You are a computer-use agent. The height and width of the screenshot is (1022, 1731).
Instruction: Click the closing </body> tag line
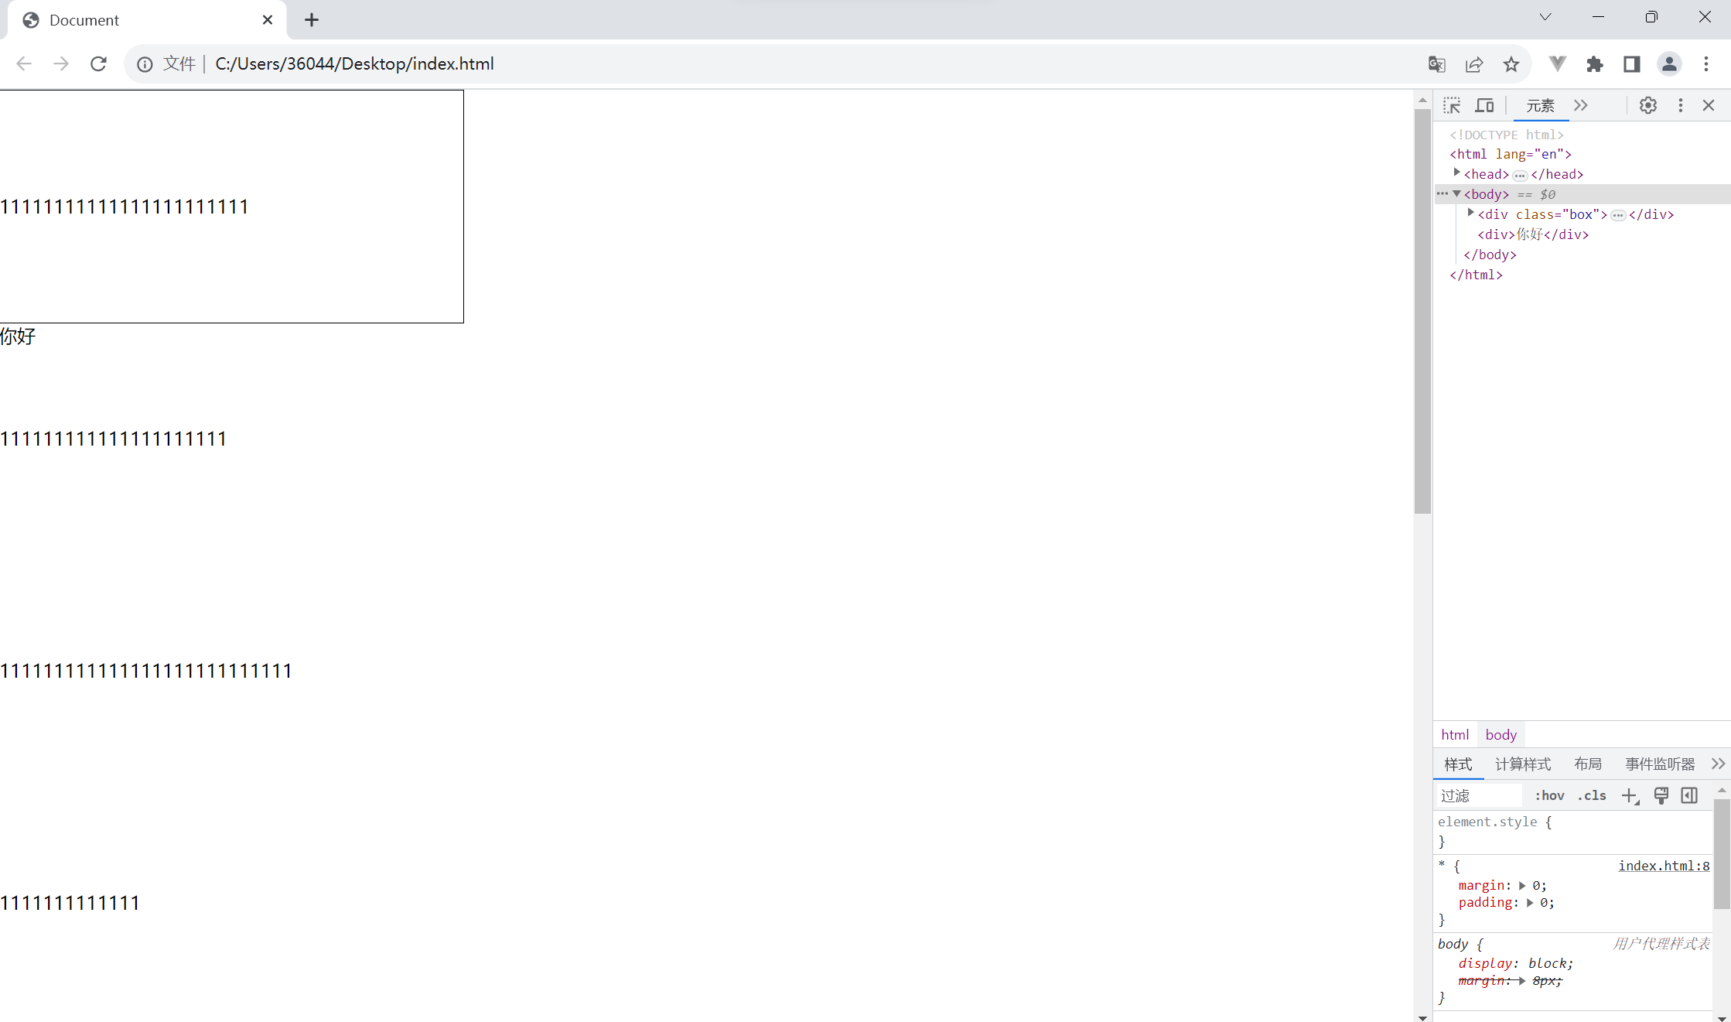[1490, 255]
